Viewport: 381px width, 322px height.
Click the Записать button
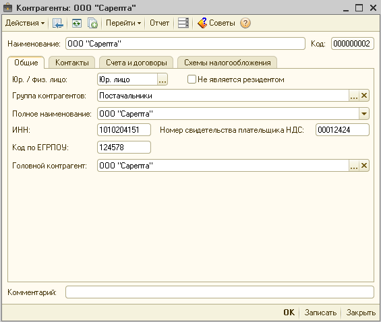click(320, 313)
